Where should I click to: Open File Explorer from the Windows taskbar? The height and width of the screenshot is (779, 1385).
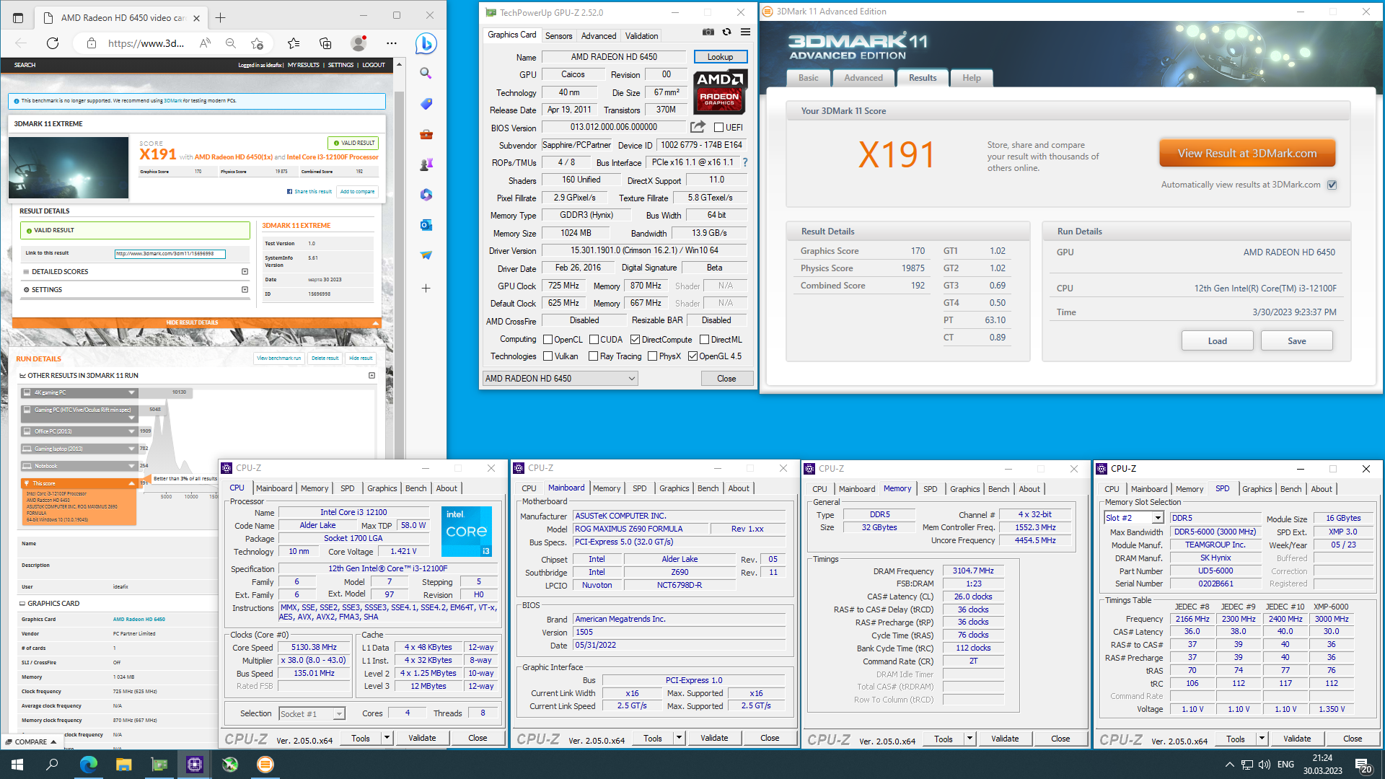pos(123,765)
